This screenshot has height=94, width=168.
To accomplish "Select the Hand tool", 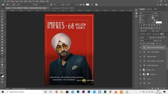I will (x=2, y=65).
